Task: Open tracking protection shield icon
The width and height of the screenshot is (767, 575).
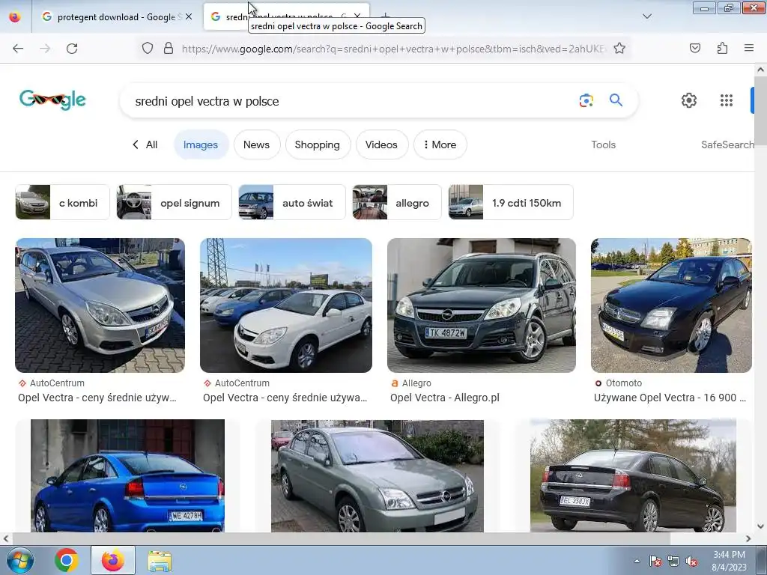Action: pos(148,48)
